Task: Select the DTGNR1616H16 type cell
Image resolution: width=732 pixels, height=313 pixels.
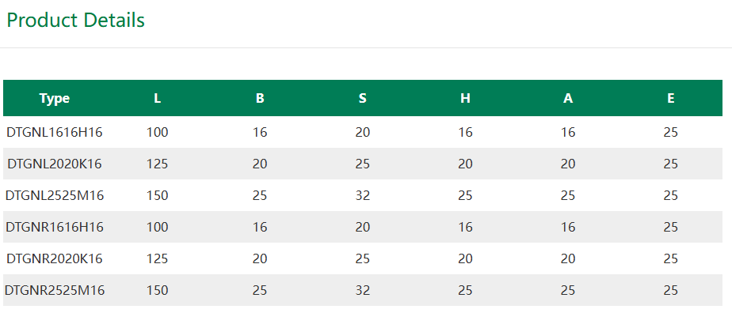Action: (x=55, y=228)
